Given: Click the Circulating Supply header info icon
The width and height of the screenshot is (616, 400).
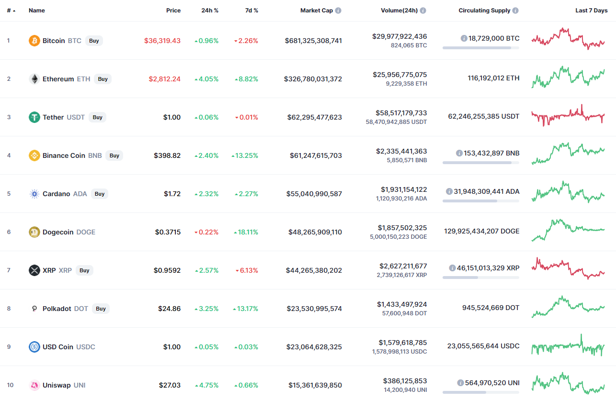Looking at the screenshot, I should [x=515, y=11].
